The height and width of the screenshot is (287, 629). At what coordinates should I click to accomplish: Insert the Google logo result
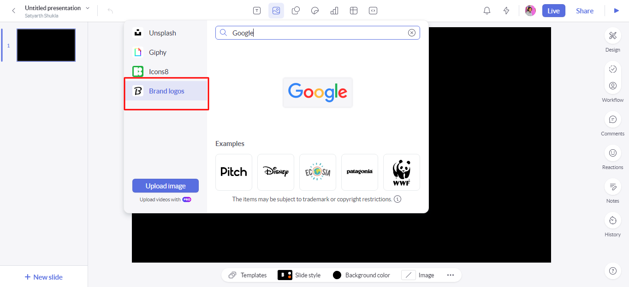(318, 92)
